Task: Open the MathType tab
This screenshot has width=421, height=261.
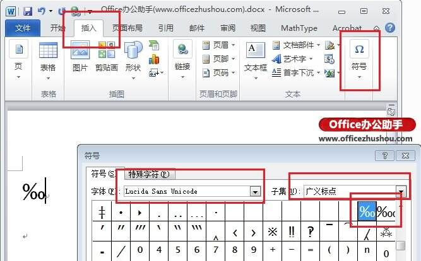Action: click(299, 28)
